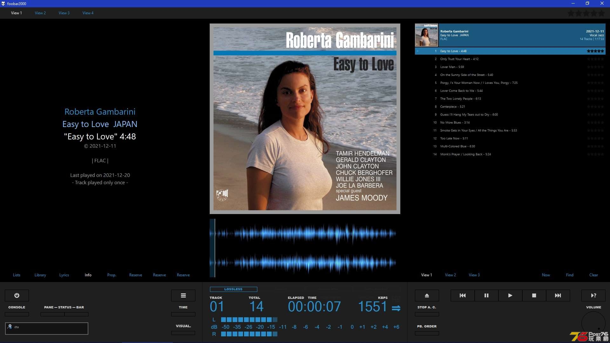Select track Guess I'll Hang My Tears out to Dry
The width and height of the screenshot is (610, 343).
coord(510,115)
